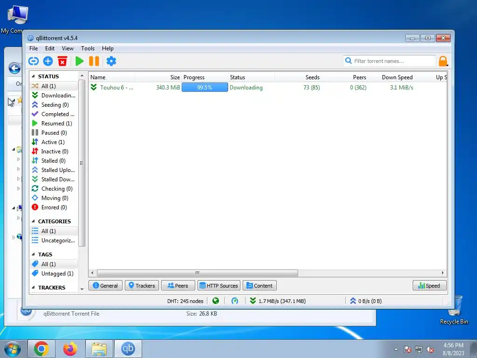Click the Add Torrent Link toolbar icon
Viewport: 477px width, 358px height.
coord(34,61)
